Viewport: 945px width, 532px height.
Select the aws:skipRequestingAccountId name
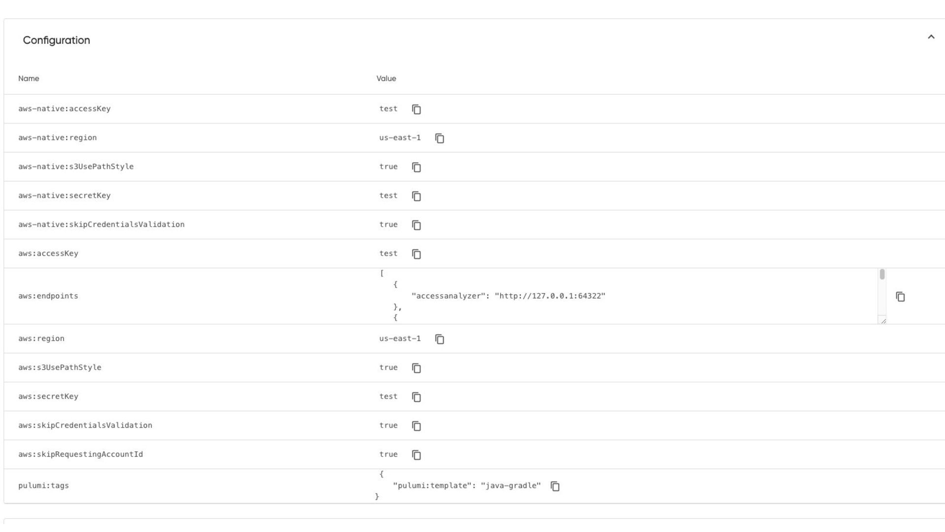click(81, 454)
